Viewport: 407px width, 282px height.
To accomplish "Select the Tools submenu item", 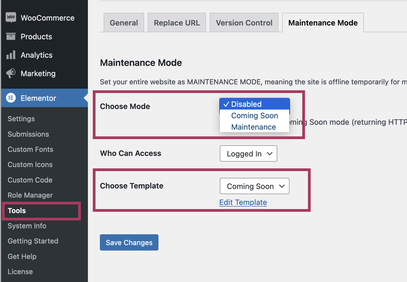I will 17,211.
